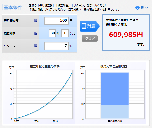This screenshot has height=131, width=152.
Task: Click the 毎月積立額 label
Action: (11, 21)
